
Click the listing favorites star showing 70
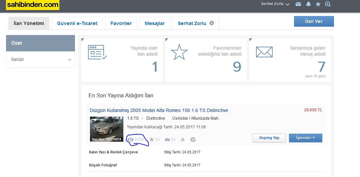tap(154, 140)
